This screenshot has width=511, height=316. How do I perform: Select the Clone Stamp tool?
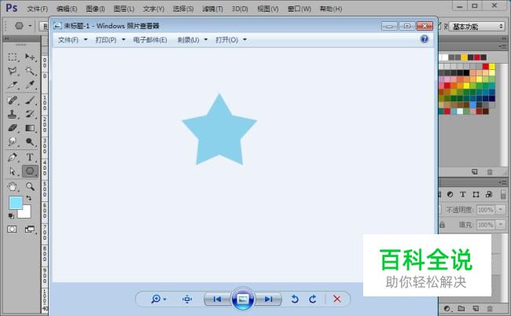pyautogui.click(x=13, y=114)
